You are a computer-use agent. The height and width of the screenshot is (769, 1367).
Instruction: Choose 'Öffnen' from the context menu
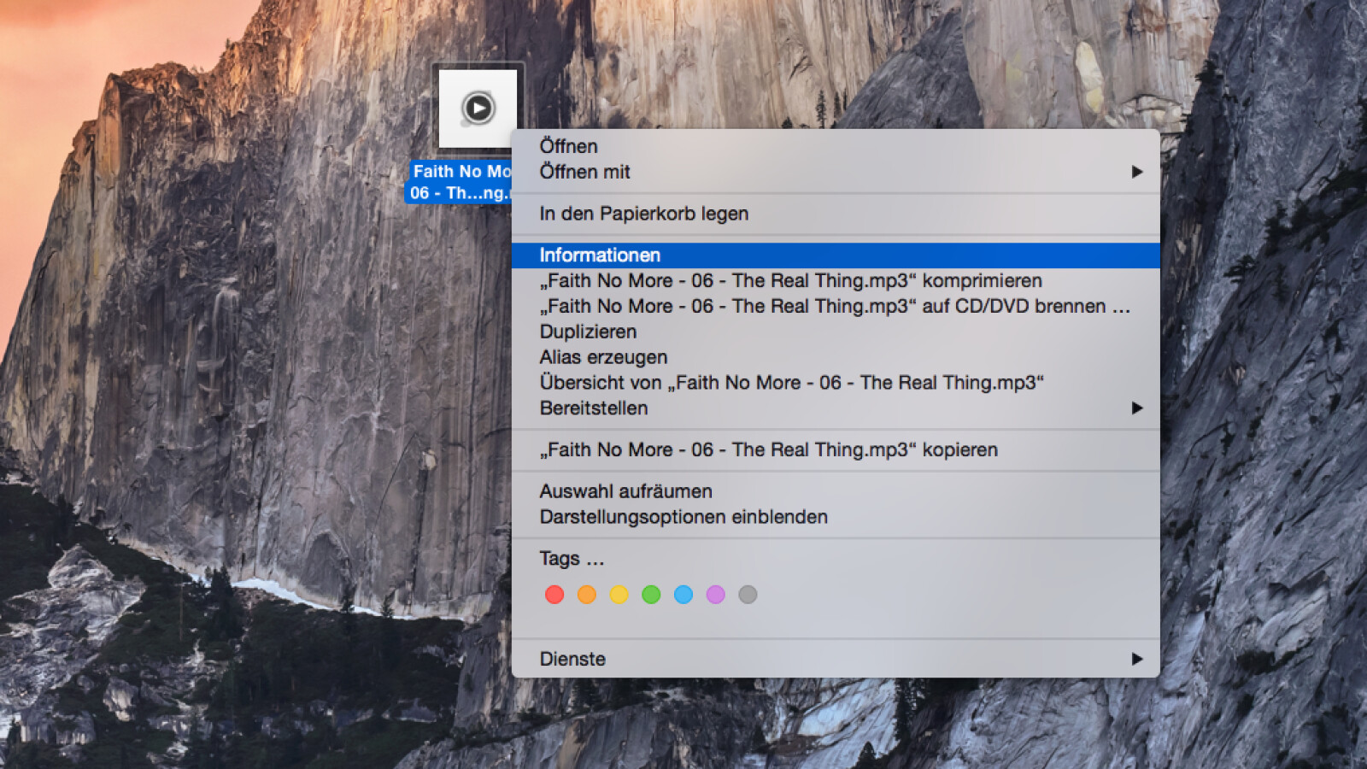(569, 146)
